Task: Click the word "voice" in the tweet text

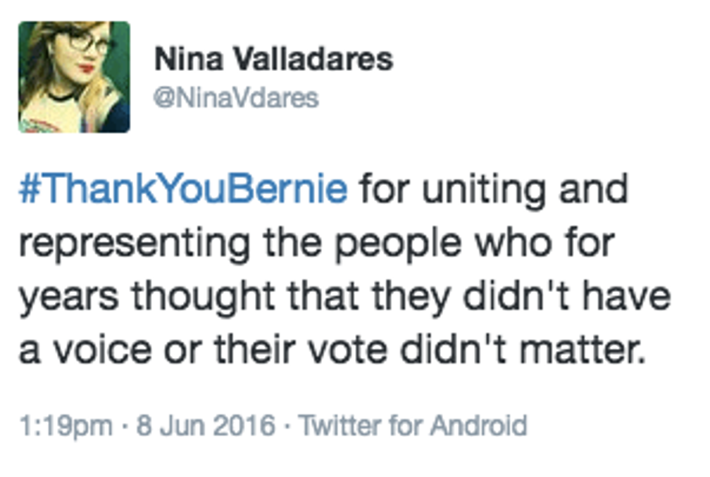Action: [104, 350]
